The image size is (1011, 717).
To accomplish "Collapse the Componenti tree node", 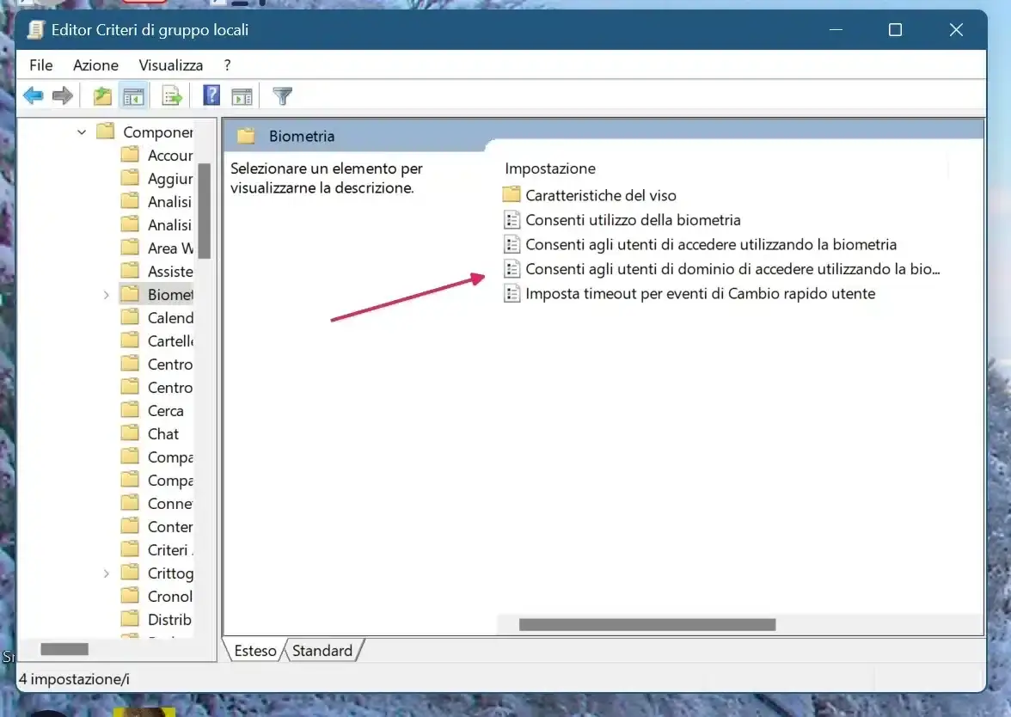I will coord(81,132).
